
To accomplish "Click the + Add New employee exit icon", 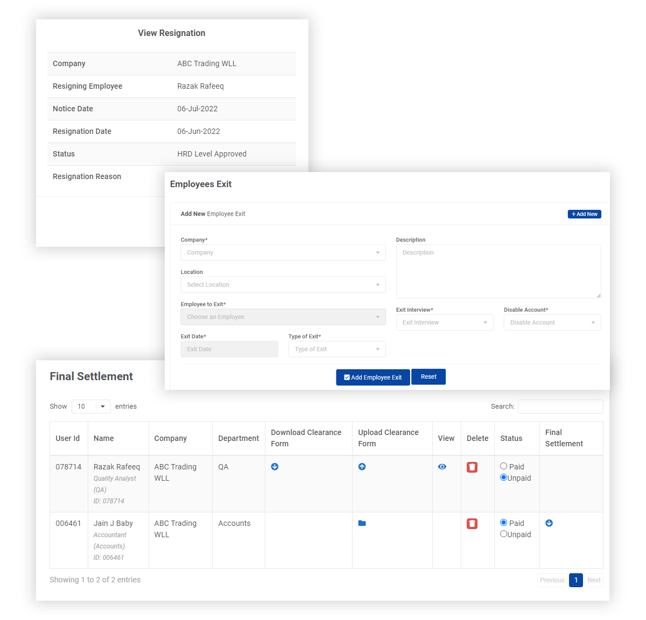I will click(584, 213).
